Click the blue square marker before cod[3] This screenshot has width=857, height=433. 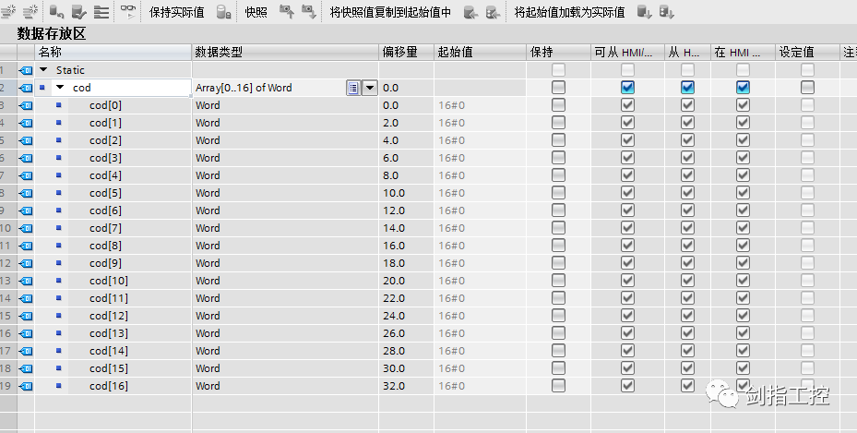[59, 158]
